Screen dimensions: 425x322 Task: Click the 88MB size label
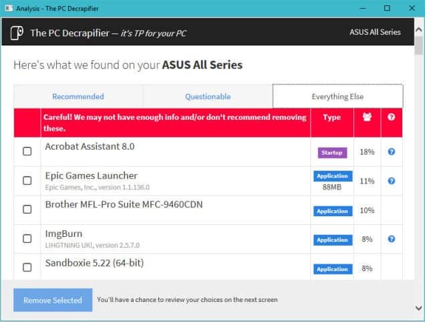(x=332, y=187)
